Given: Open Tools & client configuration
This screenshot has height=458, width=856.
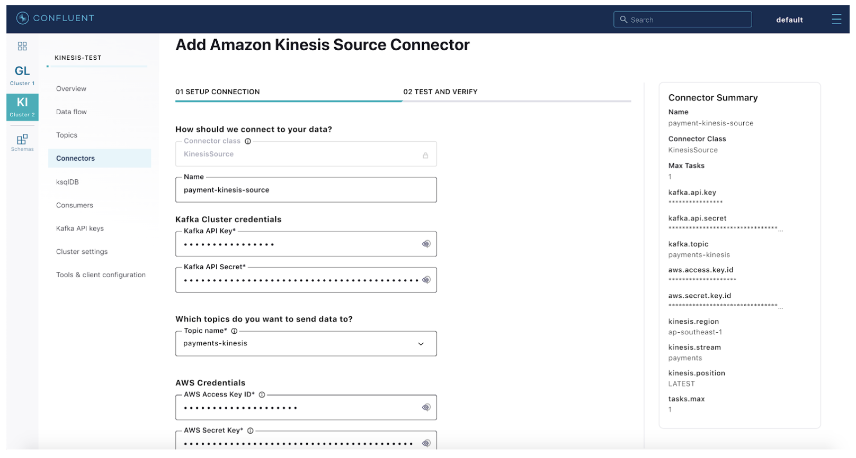Looking at the screenshot, I should coord(101,275).
